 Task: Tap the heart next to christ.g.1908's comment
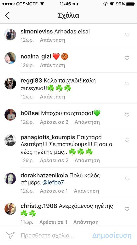[127, 209]
